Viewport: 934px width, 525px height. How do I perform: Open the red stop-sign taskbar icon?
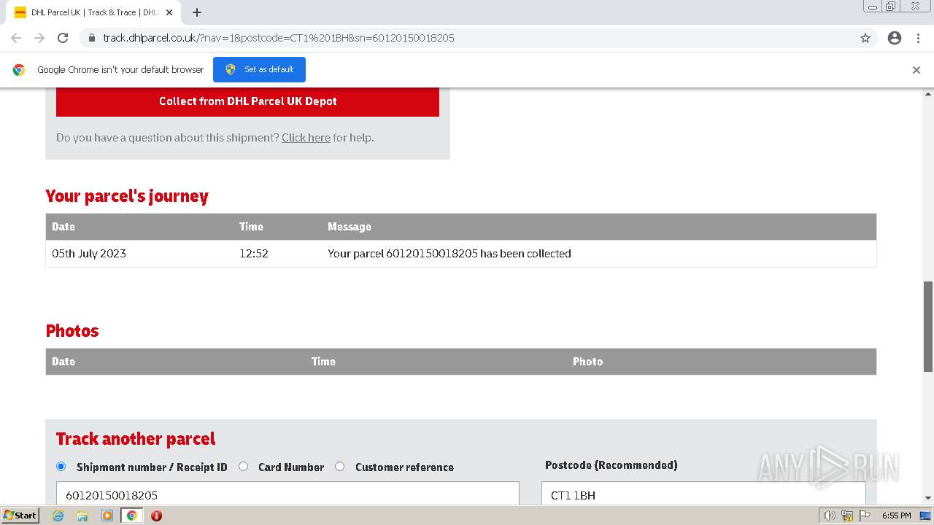click(156, 516)
